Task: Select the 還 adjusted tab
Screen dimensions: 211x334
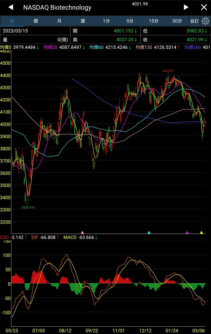Action: click(x=83, y=21)
